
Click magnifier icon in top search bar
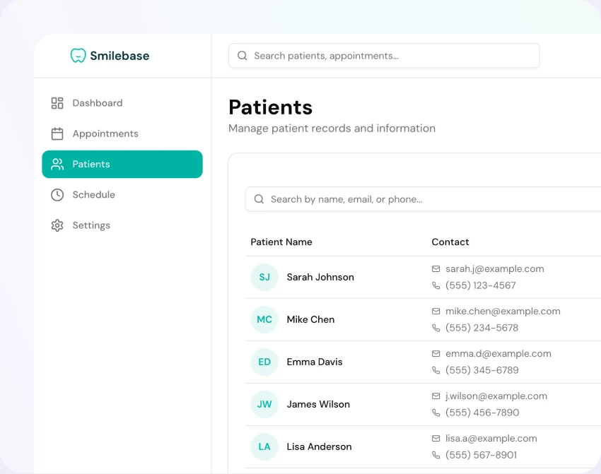click(243, 56)
